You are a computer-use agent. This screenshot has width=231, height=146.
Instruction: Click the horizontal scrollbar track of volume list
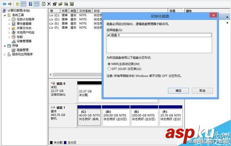point(77,75)
